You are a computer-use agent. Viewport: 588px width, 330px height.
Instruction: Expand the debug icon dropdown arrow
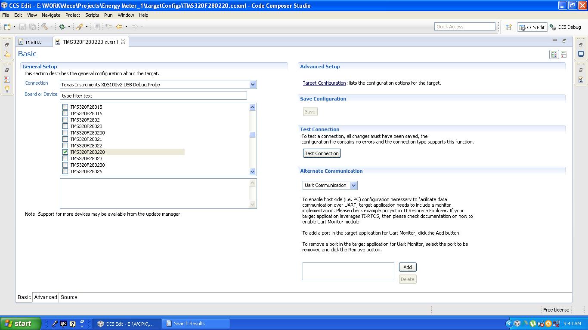(69, 27)
